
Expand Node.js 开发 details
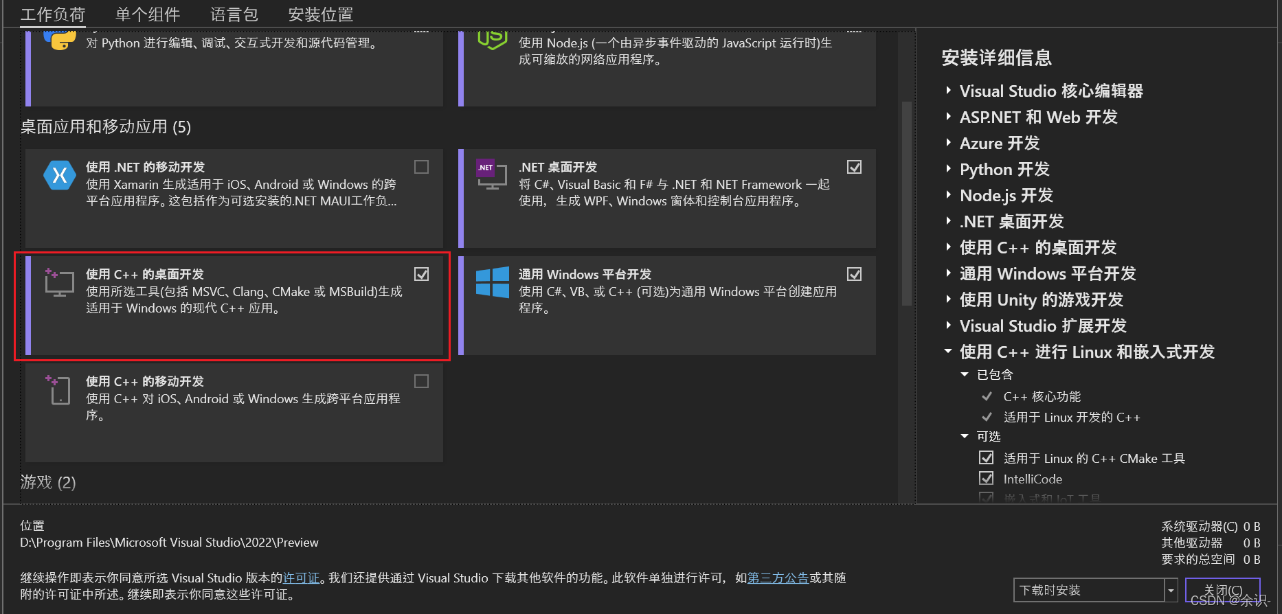(948, 194)
